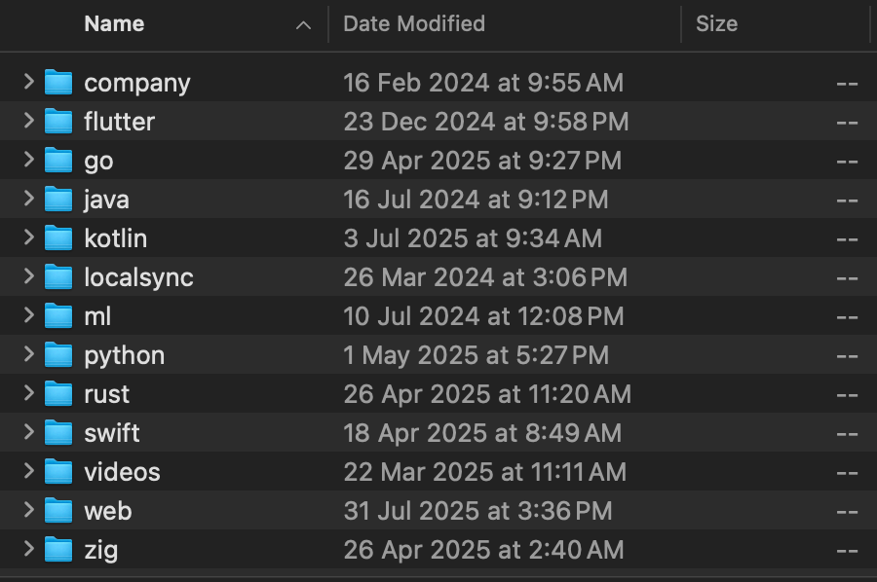Expand the swift folder chevron

[29, 432]
